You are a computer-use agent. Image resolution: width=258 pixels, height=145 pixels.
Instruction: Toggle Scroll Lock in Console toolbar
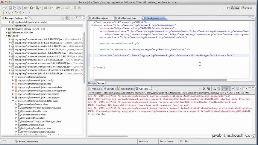click(219, 89)
